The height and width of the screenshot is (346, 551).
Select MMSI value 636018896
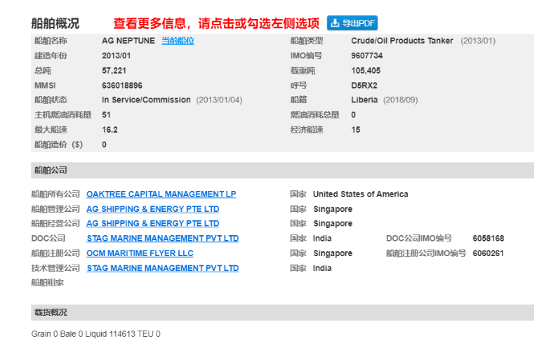point(122,86)
